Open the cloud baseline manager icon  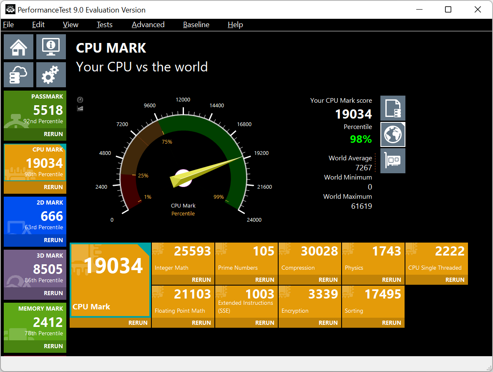pyautogui.click(x=18, y=75)
